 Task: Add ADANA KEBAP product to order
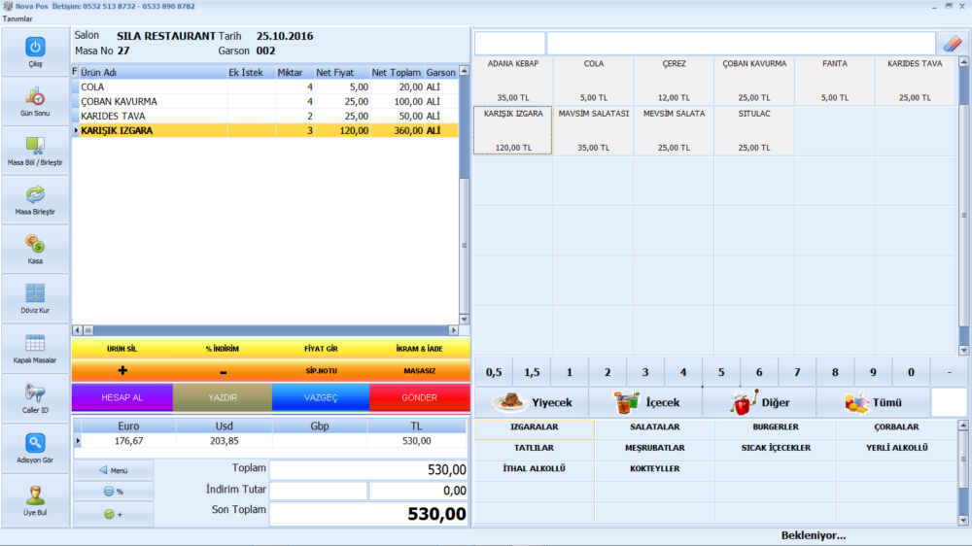(x=512, y=81)
